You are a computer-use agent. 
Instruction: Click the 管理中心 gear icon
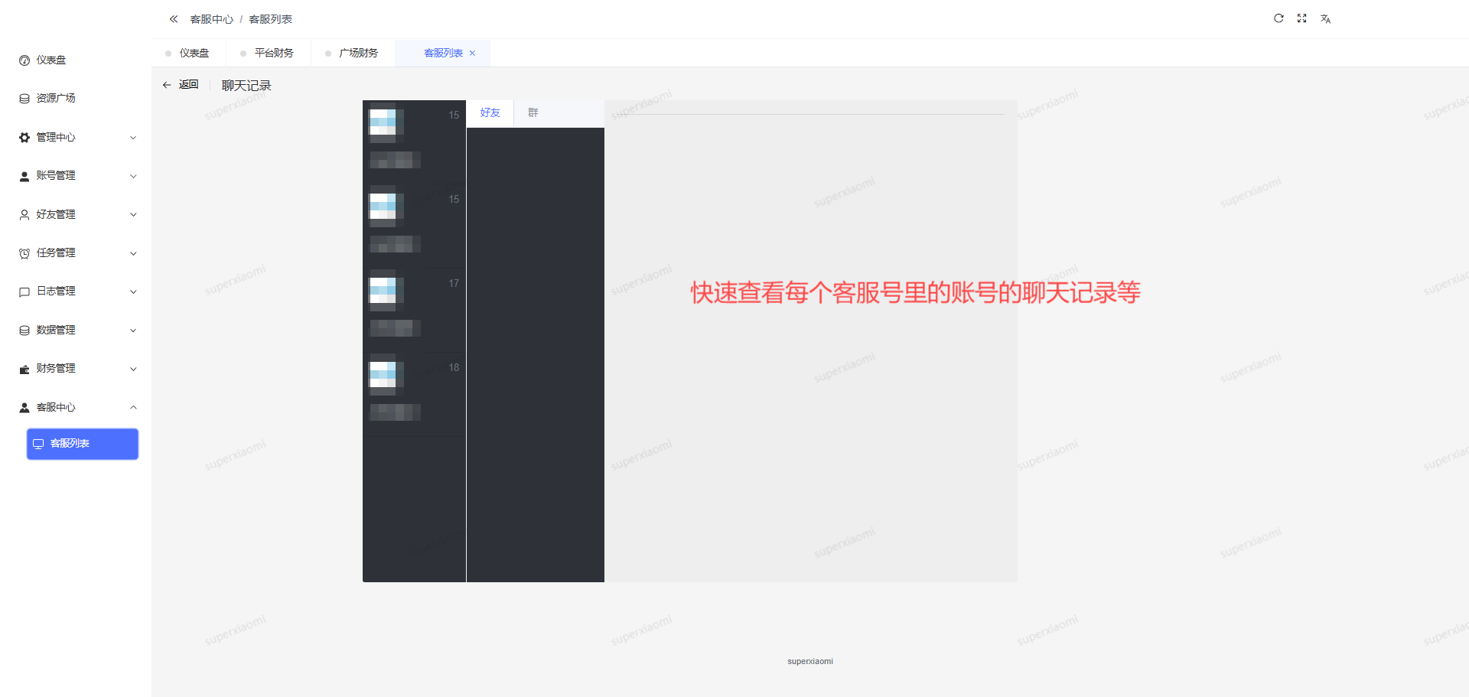click(24, 138)
